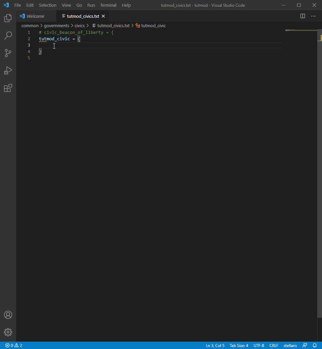Open the Accounts menu icon

point(8,315)
